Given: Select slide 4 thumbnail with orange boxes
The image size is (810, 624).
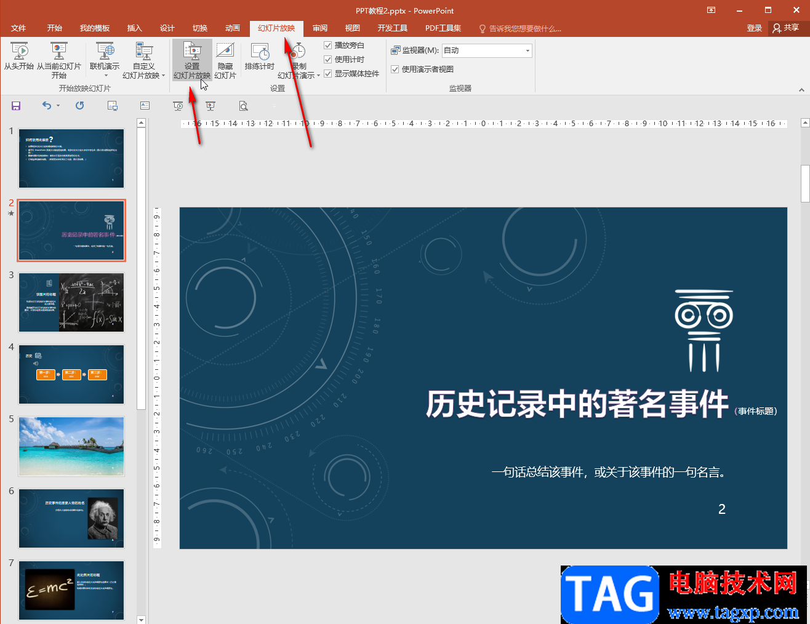Looking at the screenshot, I should pyautogui.click(x=71, y=374).
